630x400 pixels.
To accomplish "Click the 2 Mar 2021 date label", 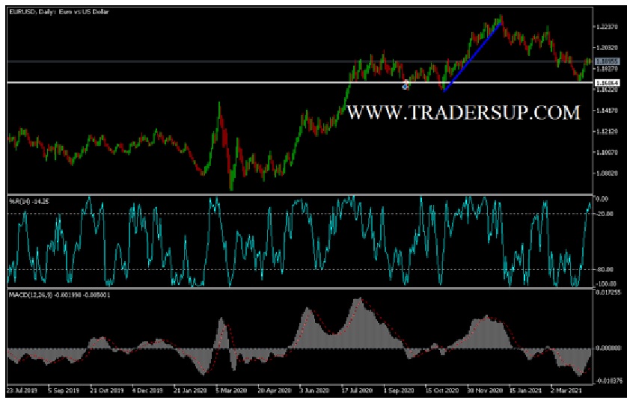I will [x=566, y=390].
